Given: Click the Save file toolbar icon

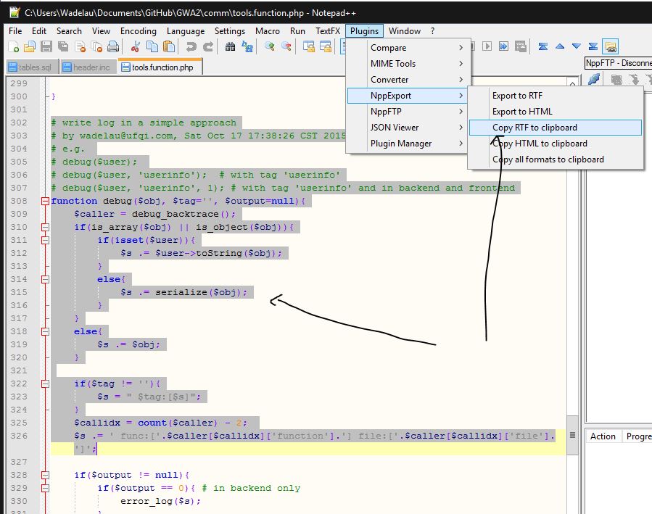Looking at the screenshot, I should (46, 46).
